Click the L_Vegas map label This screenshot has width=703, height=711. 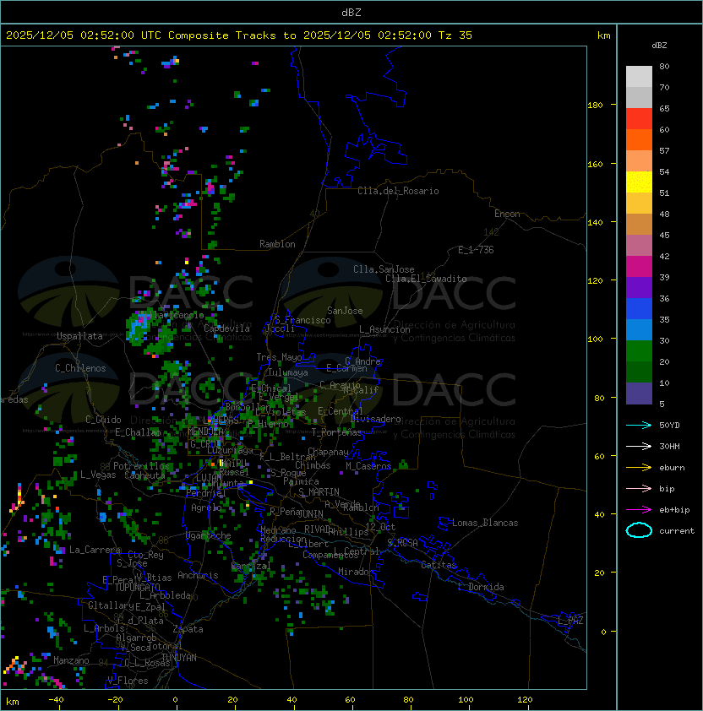pos(98,475)
